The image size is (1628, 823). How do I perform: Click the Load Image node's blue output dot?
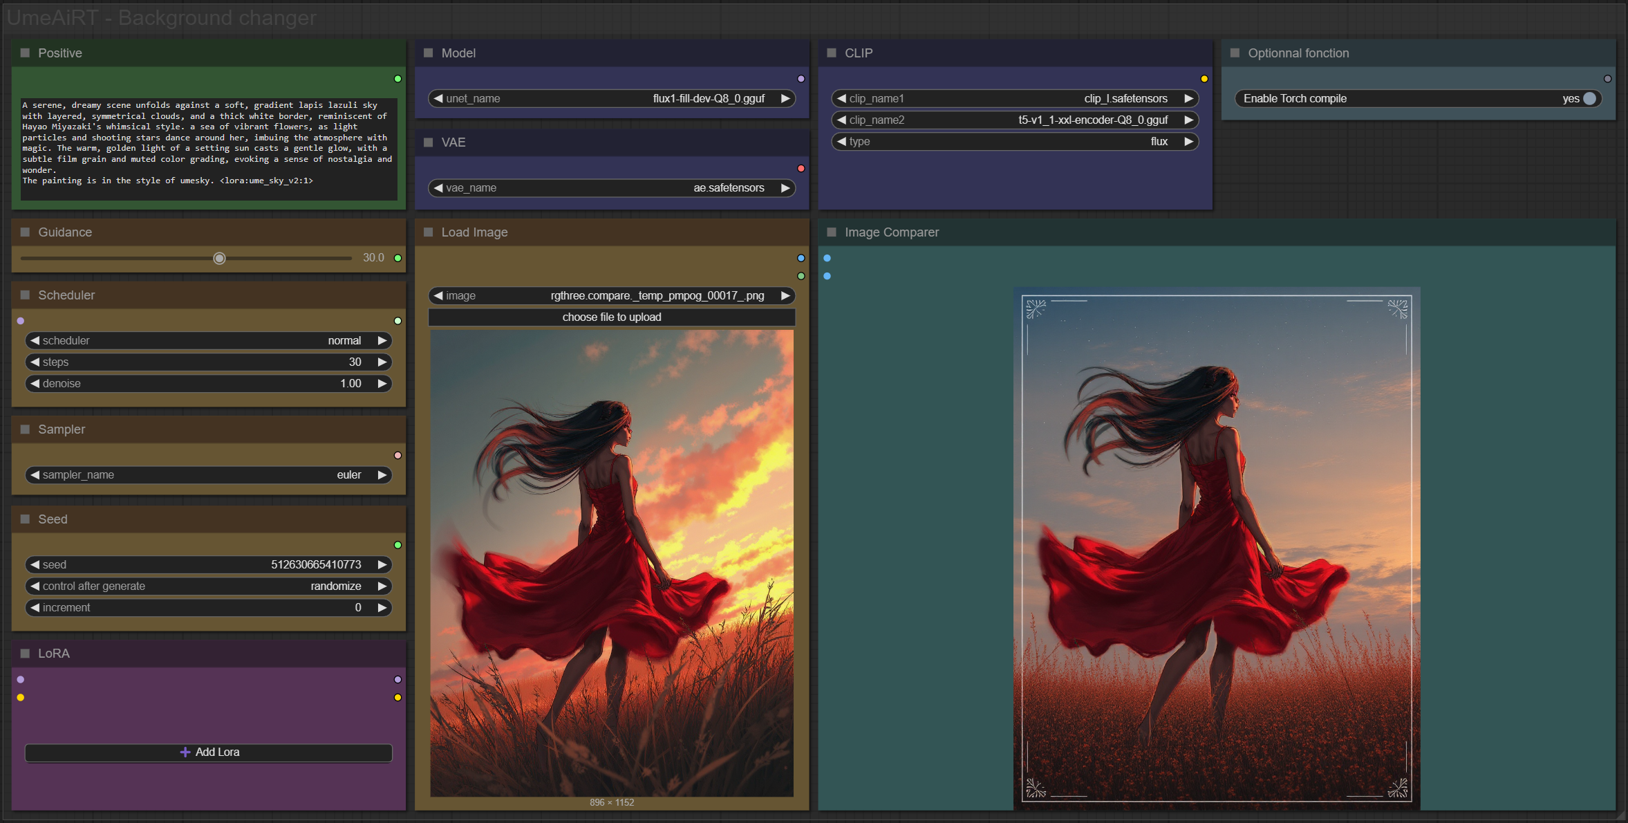[x=801, y=258]
